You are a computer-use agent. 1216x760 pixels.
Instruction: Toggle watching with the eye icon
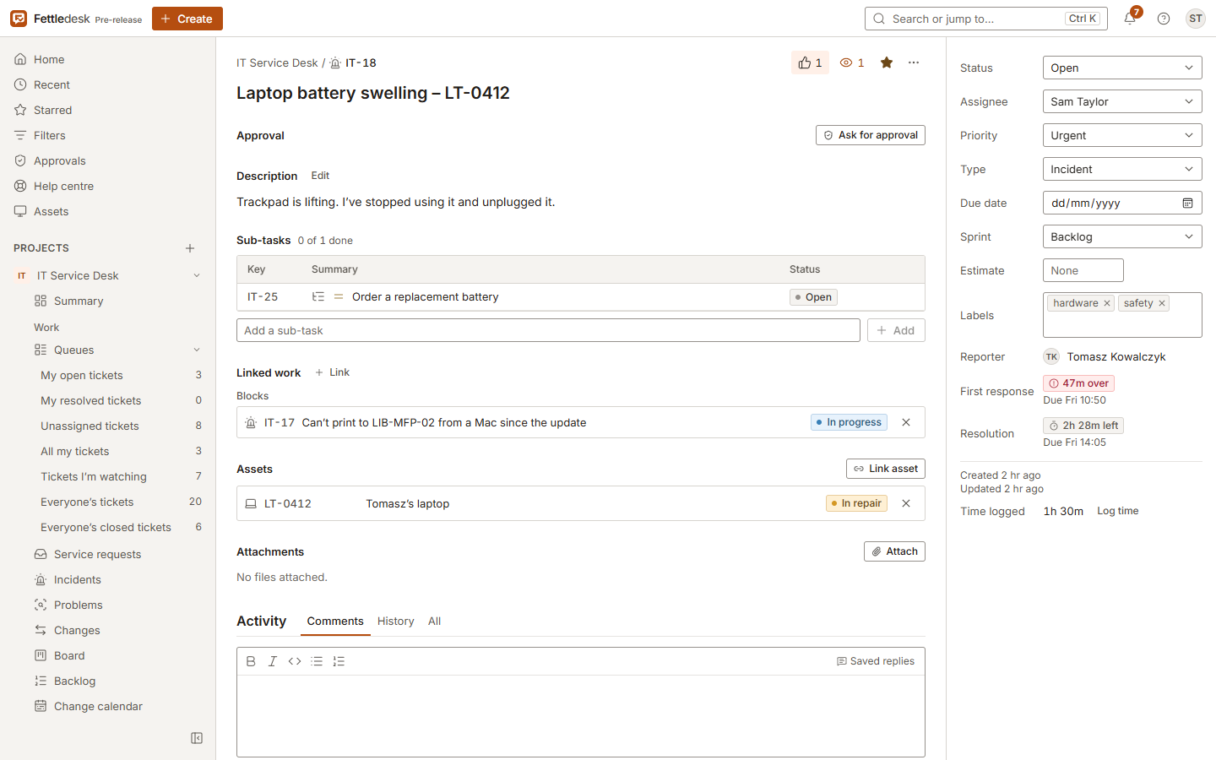pyautogui.click(x=852, y=62)
